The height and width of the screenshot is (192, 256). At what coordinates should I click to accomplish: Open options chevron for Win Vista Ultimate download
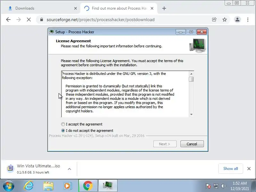tap(69, 169)
